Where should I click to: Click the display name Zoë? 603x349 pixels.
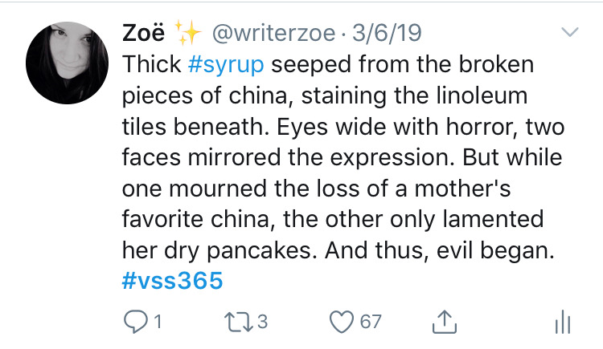(x=143, y=33)
